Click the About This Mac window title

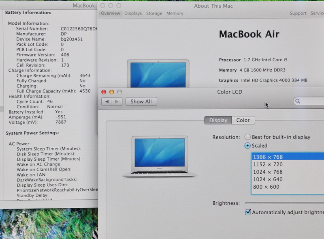pyautogui.click(x=213, y=6)
